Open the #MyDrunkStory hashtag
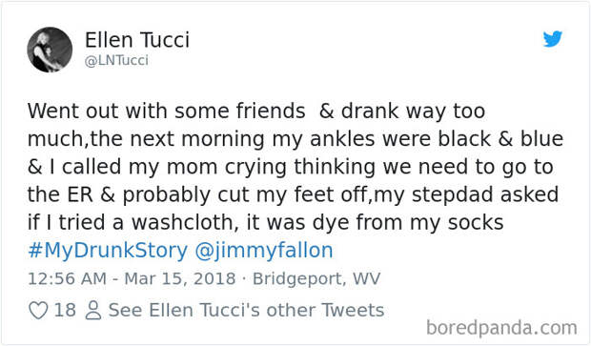The height and width of the screenshot is (346, 591). (x=108, y=251)
